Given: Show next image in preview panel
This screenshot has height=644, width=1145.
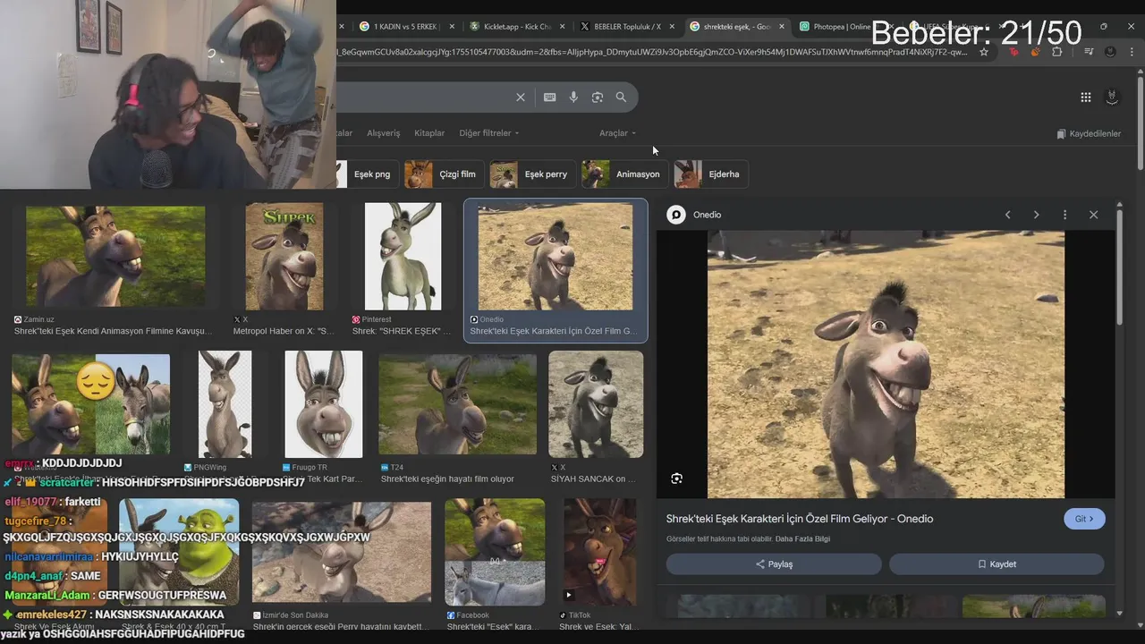Looking at the screenshot, I should pos(1036,215).
